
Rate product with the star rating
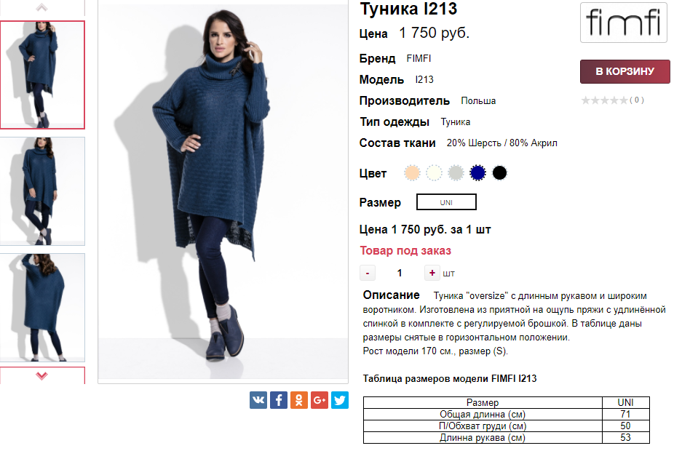[x=605, y=100]
